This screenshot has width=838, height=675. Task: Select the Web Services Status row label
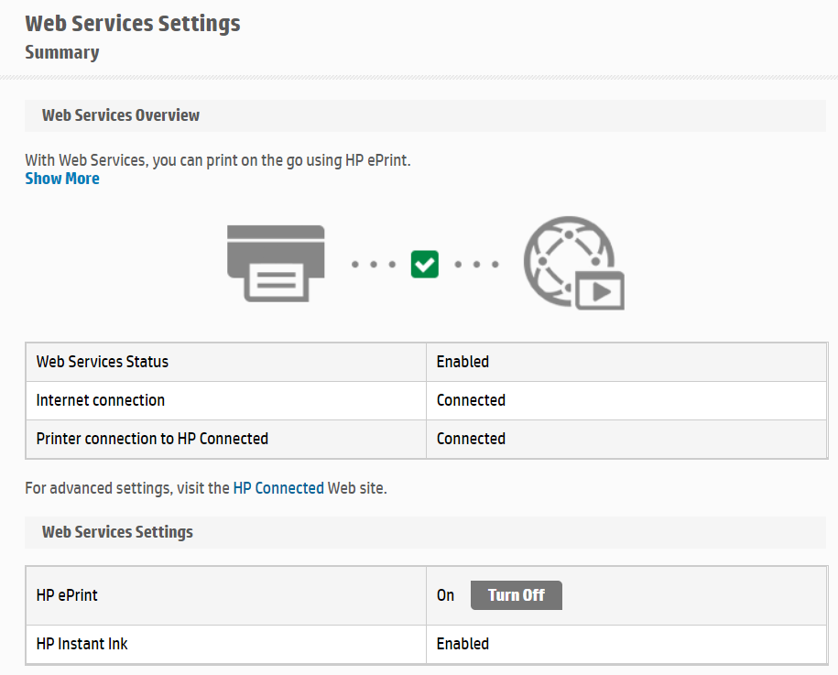point(102,362)
